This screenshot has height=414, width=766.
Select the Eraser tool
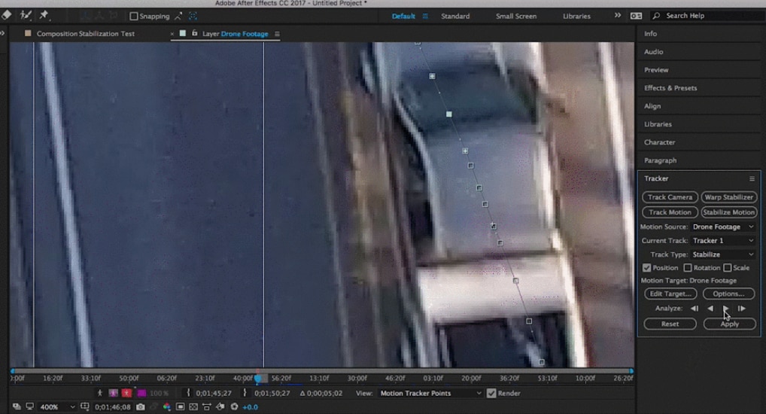point(6,15)
